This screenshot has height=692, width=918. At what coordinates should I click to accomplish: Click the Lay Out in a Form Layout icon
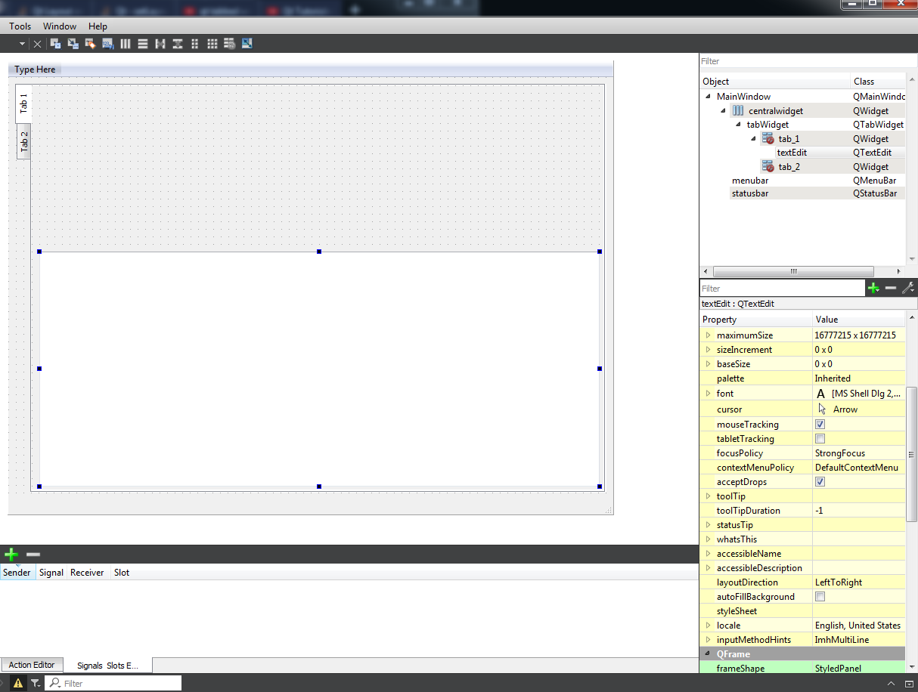pos(194,43)
